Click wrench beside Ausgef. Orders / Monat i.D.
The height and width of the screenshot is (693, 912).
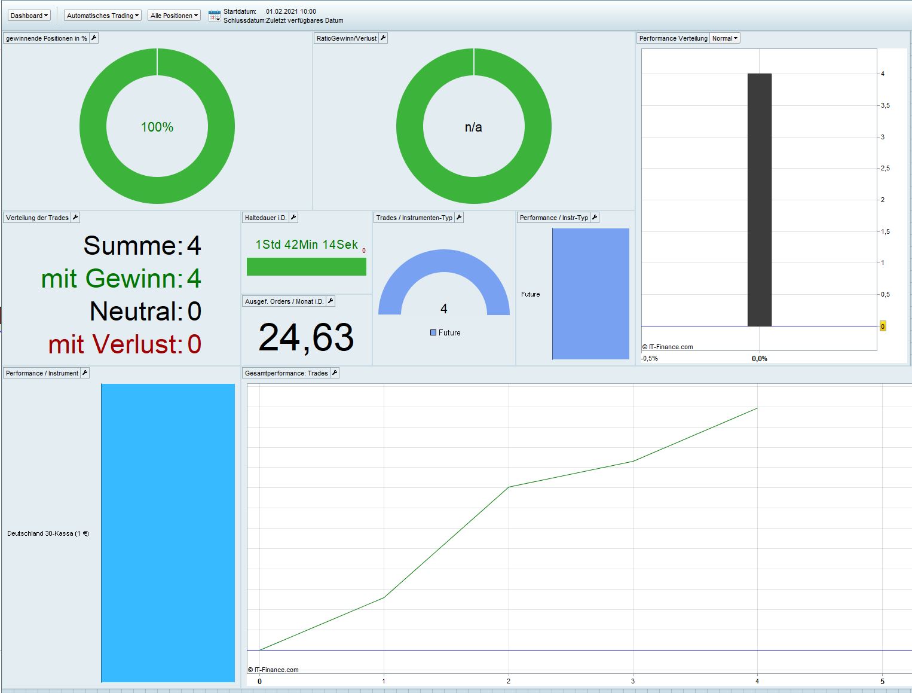tap(330, 301)
